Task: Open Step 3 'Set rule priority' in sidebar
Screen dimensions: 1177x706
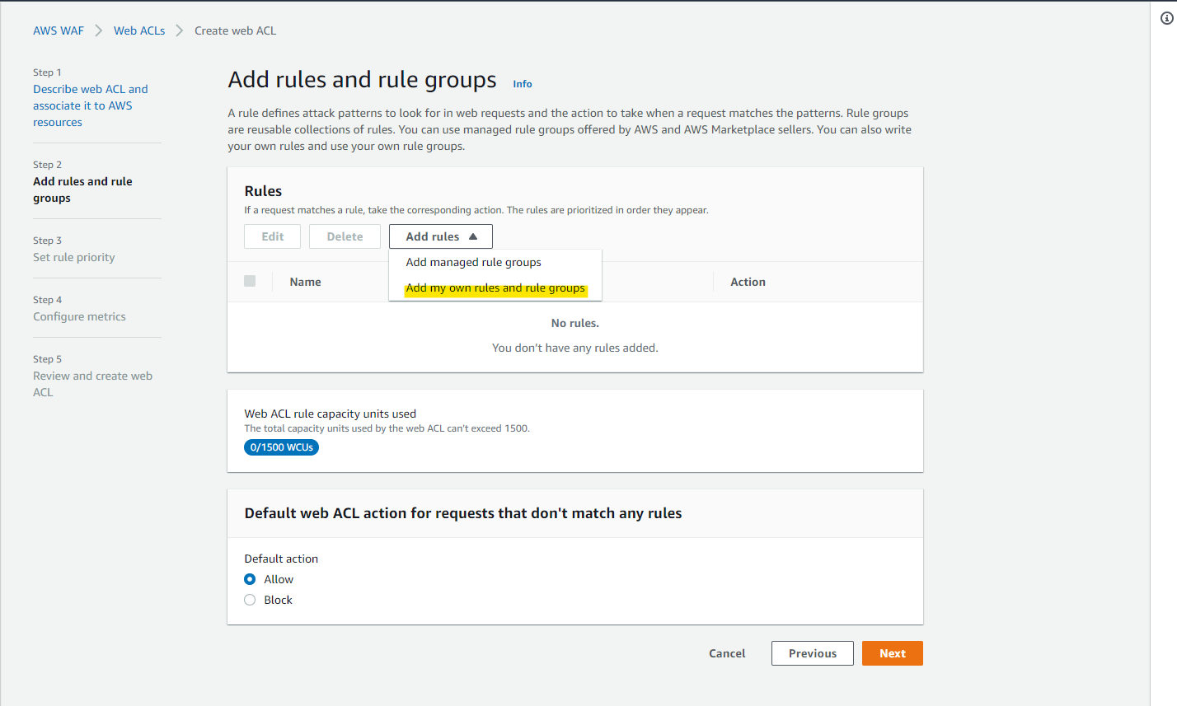Action: [74, 257]
